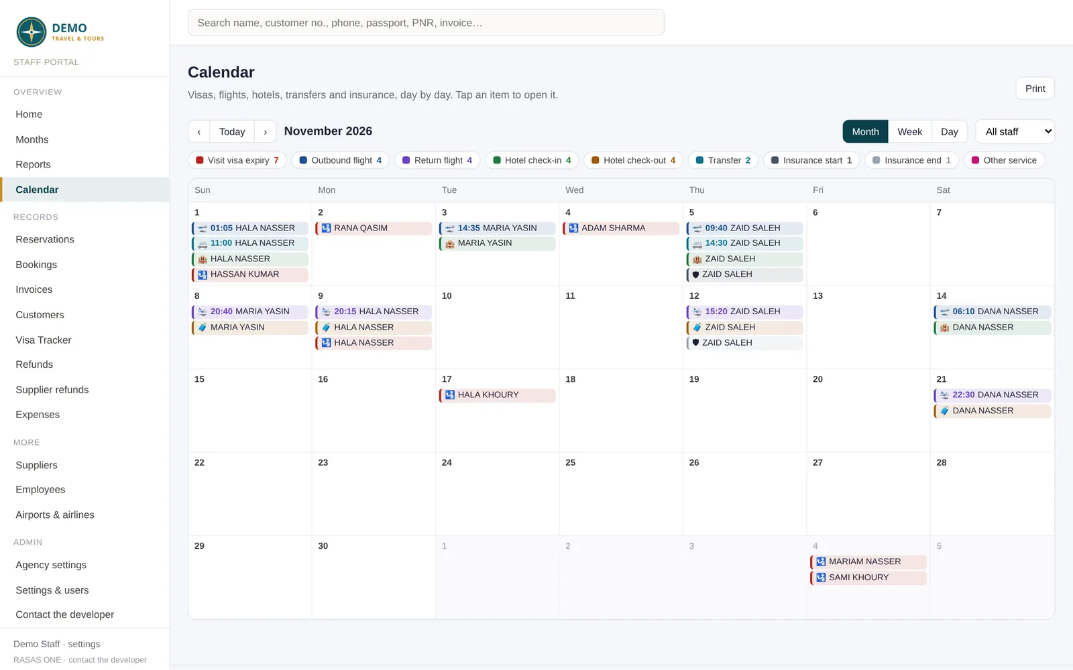Switch to Week view

(x=909, y=131)
